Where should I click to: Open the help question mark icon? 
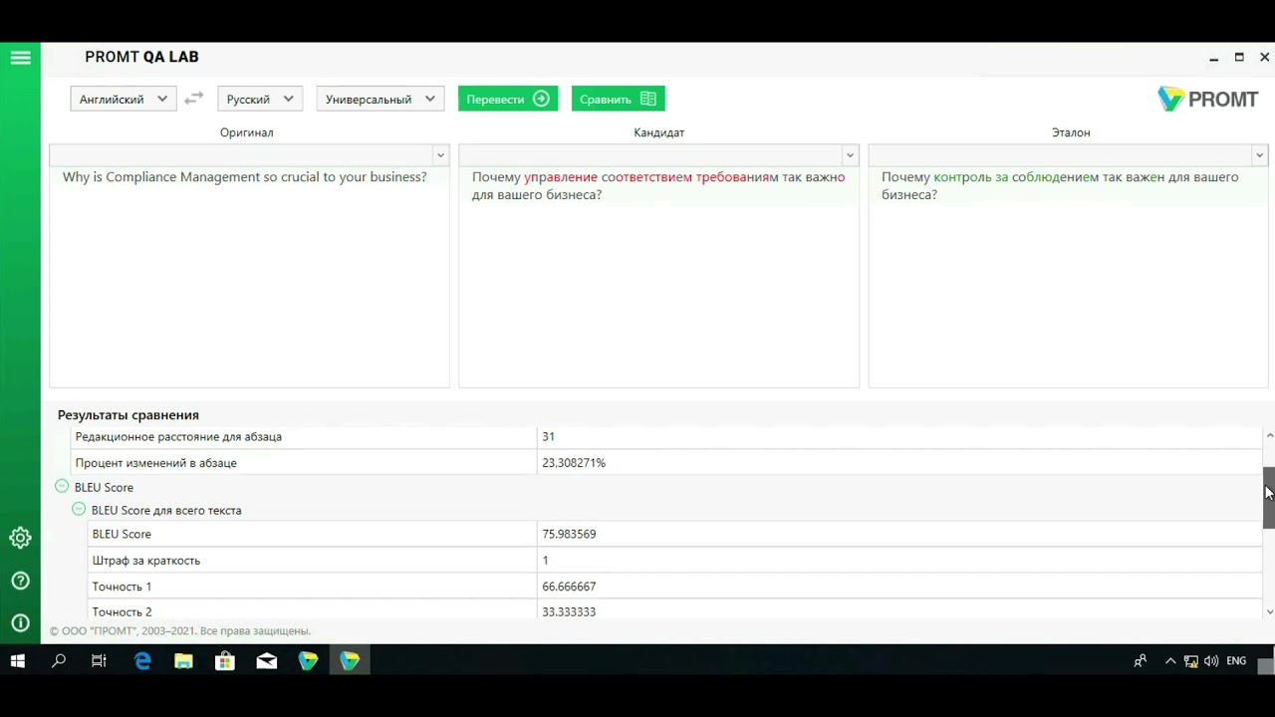coord(20,581)
